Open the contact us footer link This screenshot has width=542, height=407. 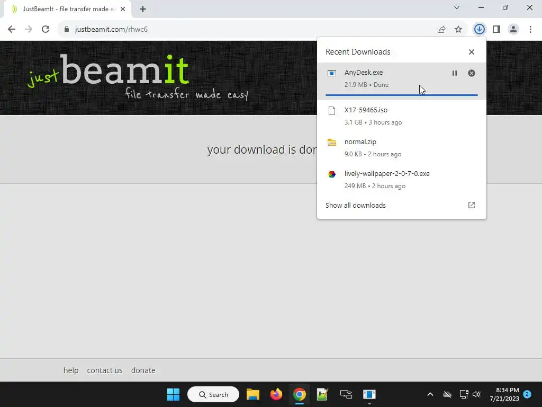pos(105,370)
